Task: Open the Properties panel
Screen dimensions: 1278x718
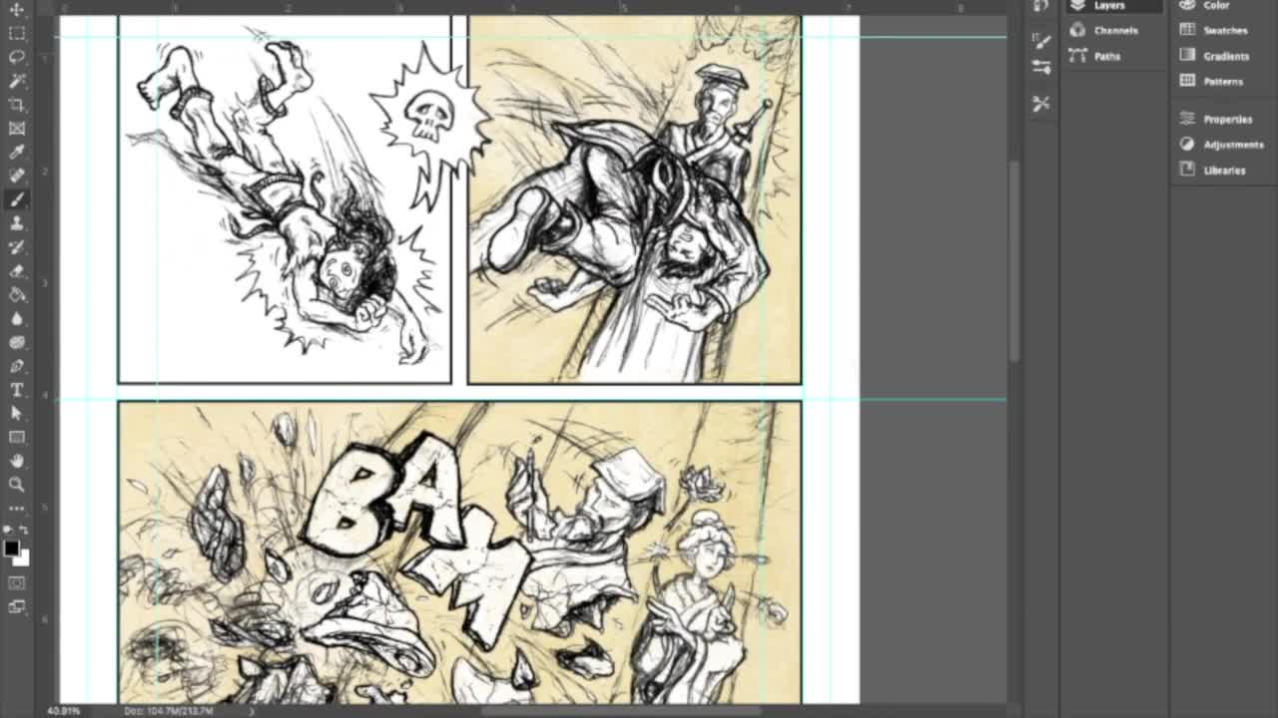Action: pos(1216,119)
